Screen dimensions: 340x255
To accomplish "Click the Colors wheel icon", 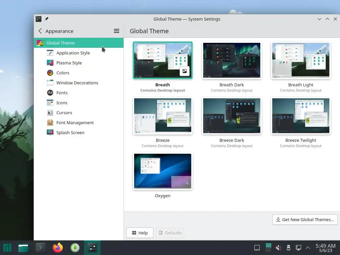I will (x=50, y=73).
